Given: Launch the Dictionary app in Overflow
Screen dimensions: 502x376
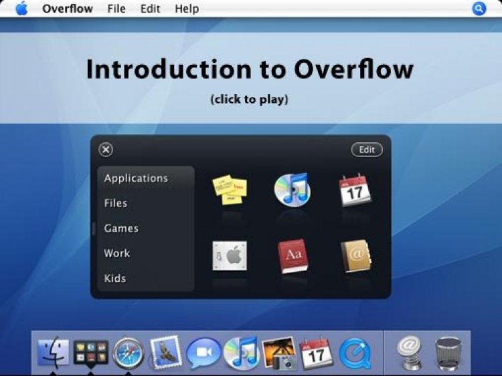Looking at the screenshot, I should point(292,256).
